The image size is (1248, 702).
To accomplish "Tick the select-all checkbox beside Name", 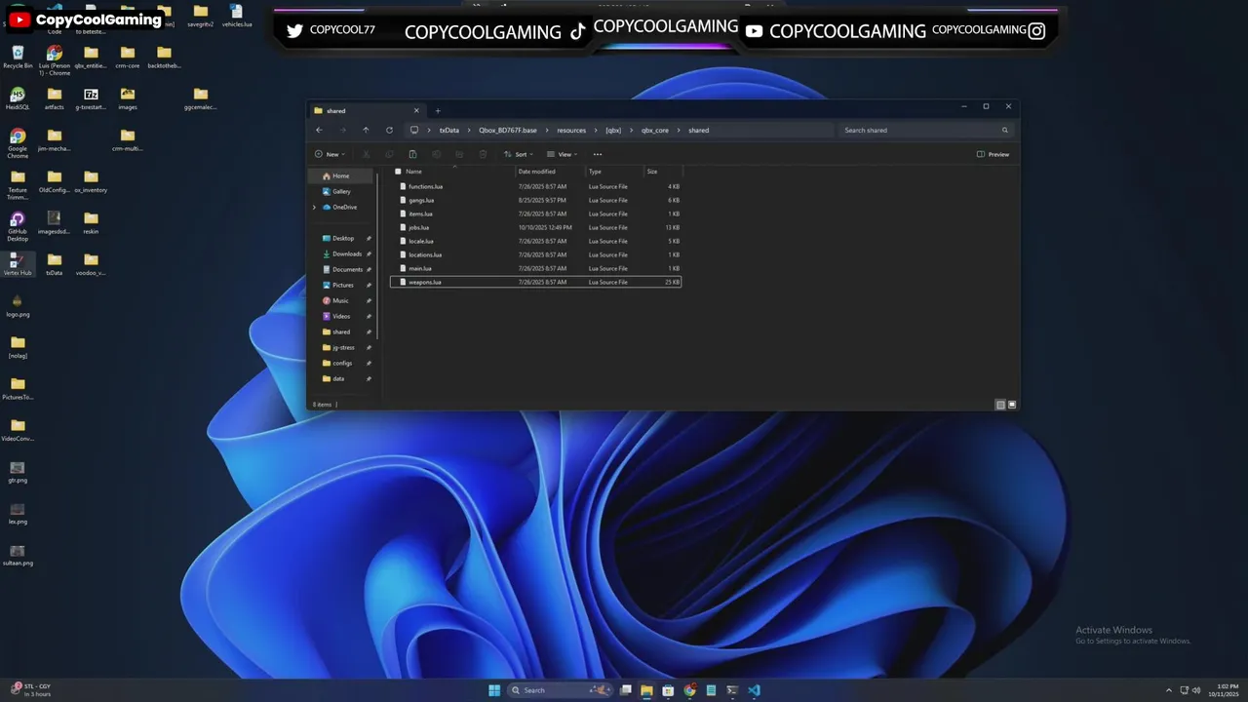I will [x=398, y=172].
